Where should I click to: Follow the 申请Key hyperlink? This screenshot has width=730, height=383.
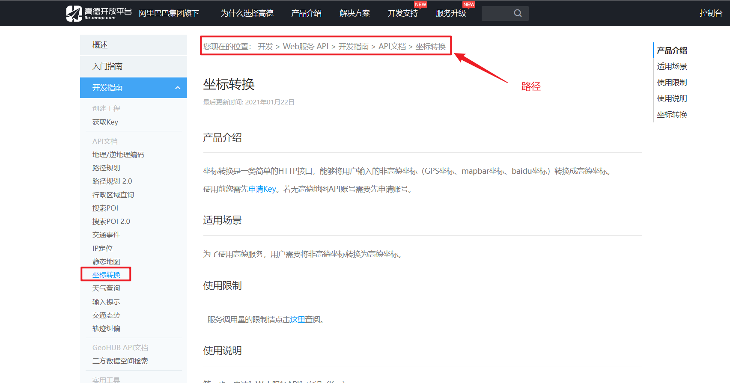click(x=262, y=189)
